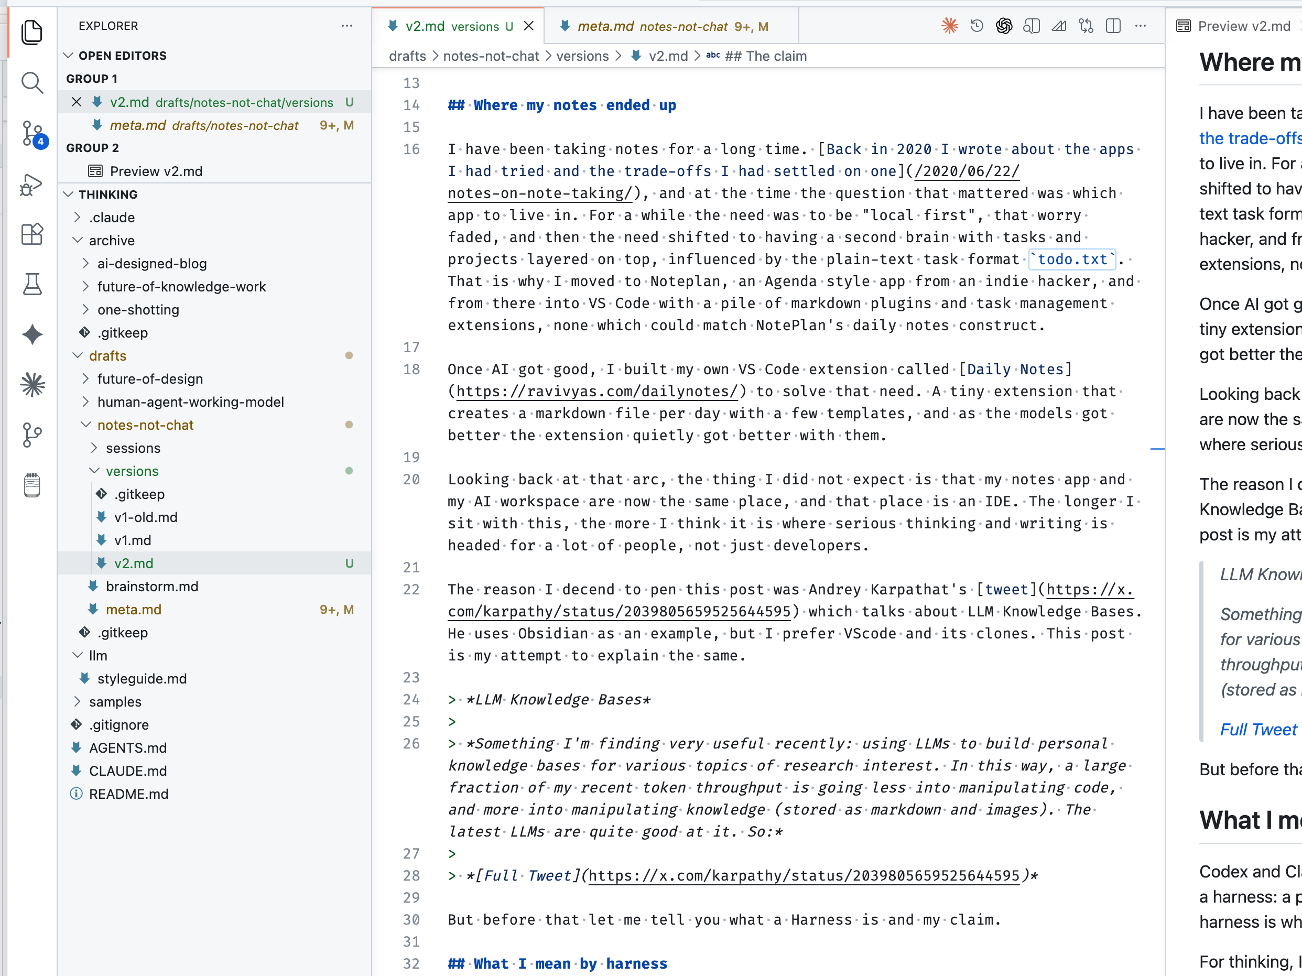Open timeline history icon in editor toolbar
Viewport: 1302px width, 976px height.
click(976, 26)
